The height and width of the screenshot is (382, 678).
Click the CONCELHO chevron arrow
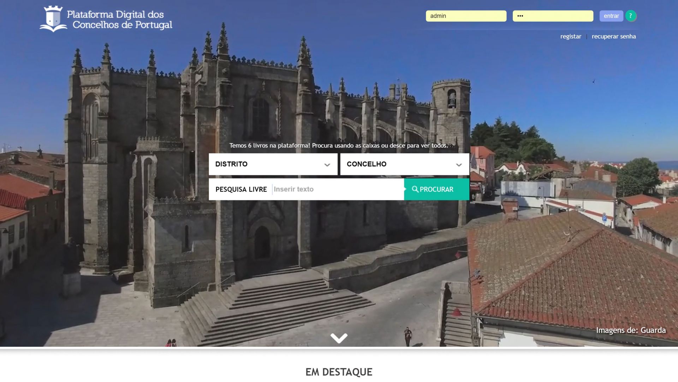pyautogui.click(x=459, y=165)
